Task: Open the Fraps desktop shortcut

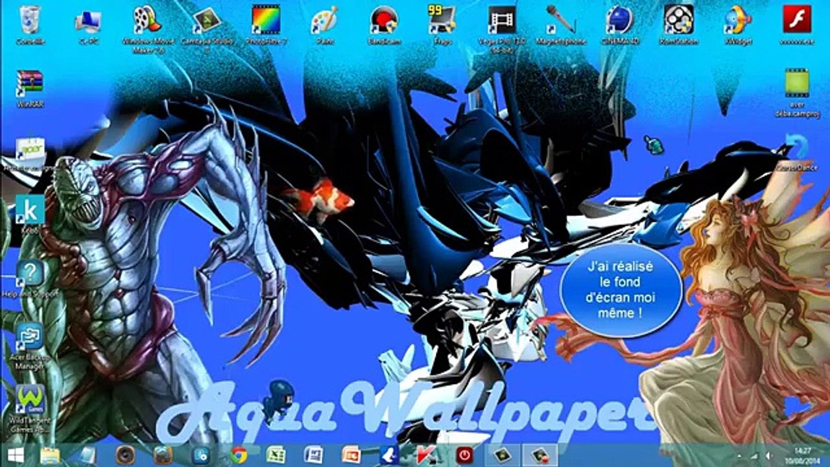Action: click(x=442, y=24)
